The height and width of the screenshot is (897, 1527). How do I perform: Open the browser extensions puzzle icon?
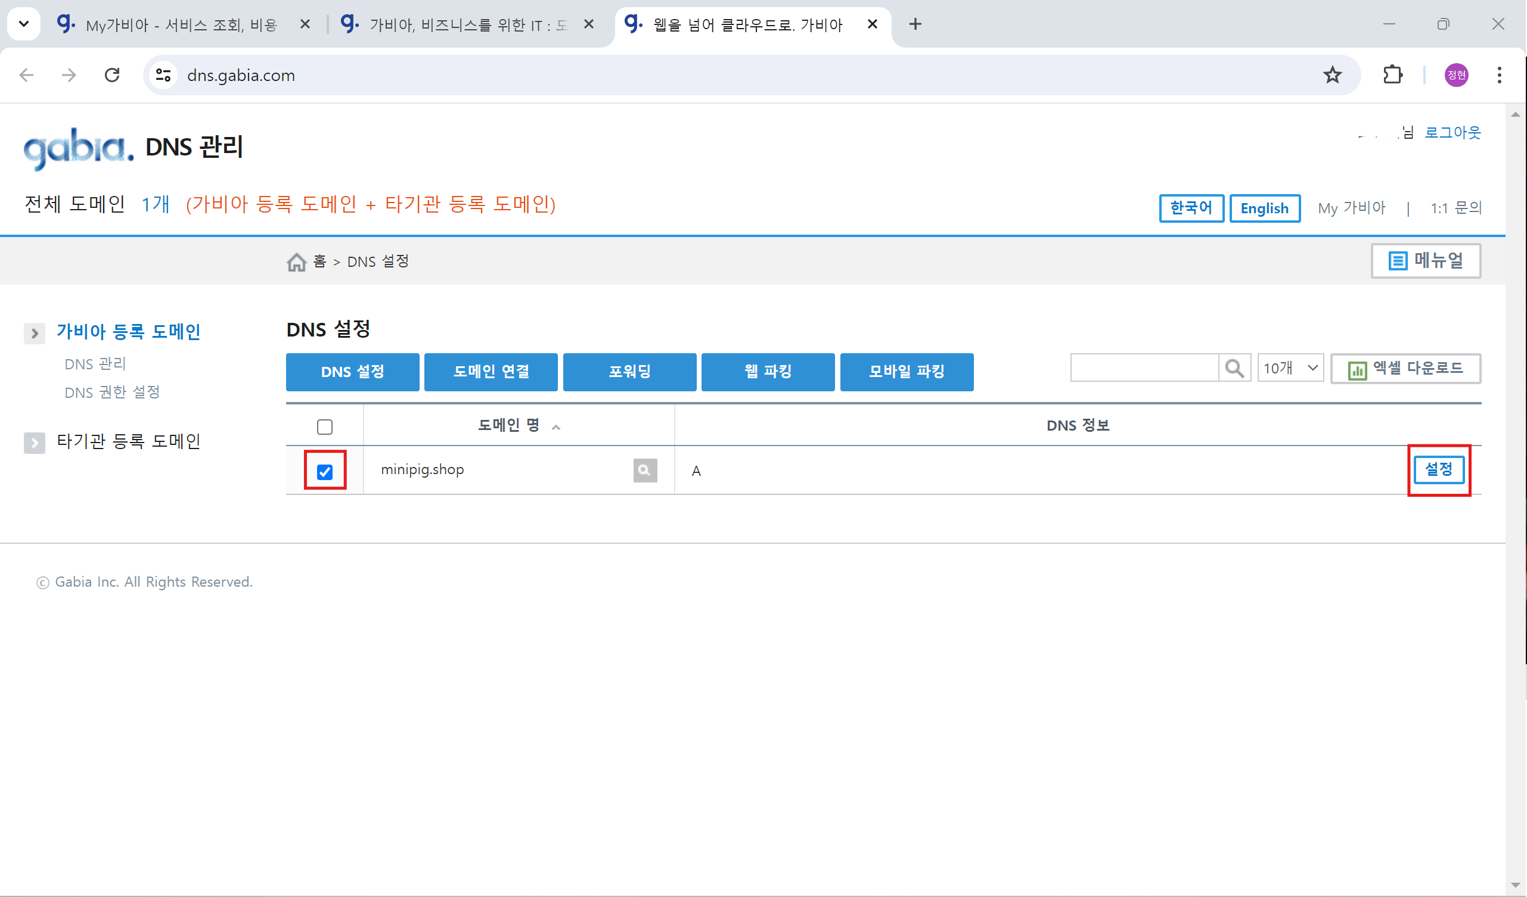click(1392, 75)
